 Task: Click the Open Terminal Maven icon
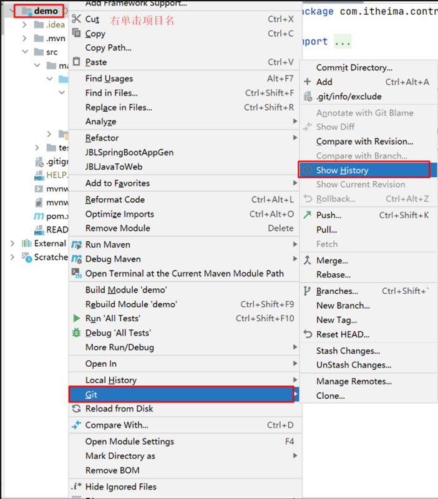[x=76, y=273]
